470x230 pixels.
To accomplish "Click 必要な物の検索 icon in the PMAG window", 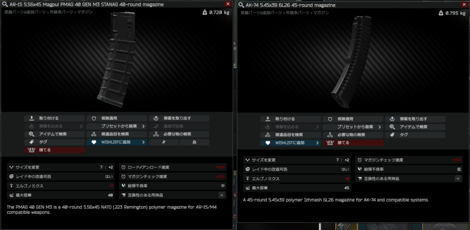I will tap(156, 134).
